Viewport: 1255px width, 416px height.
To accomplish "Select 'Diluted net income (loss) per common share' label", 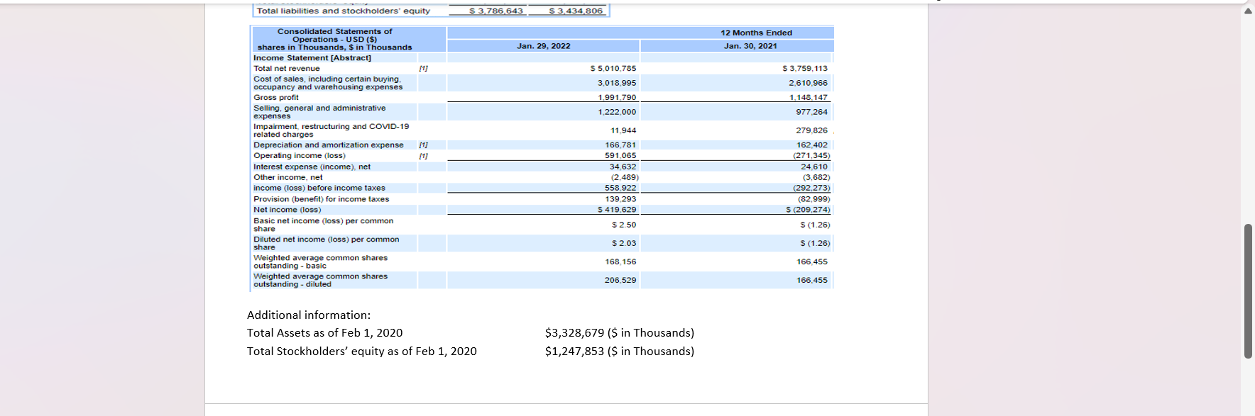I will (327, 243).
